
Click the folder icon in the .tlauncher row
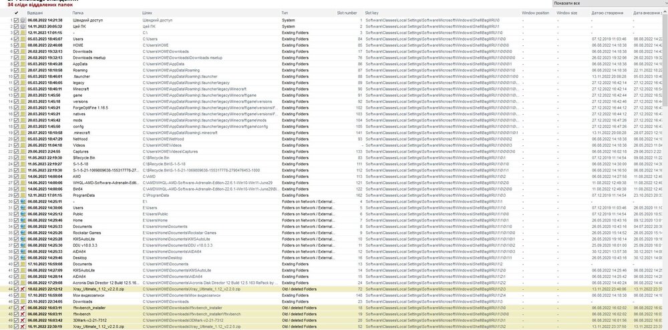(x=23, y=77)
